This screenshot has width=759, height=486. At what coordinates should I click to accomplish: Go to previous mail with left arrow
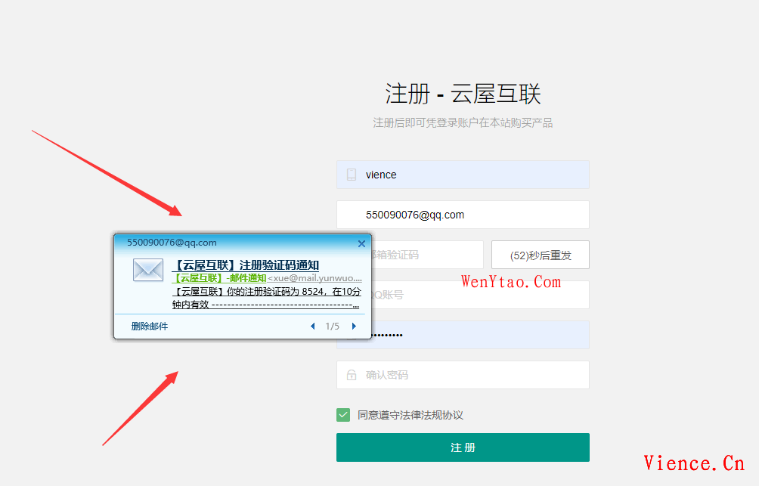tap(313, 327)
